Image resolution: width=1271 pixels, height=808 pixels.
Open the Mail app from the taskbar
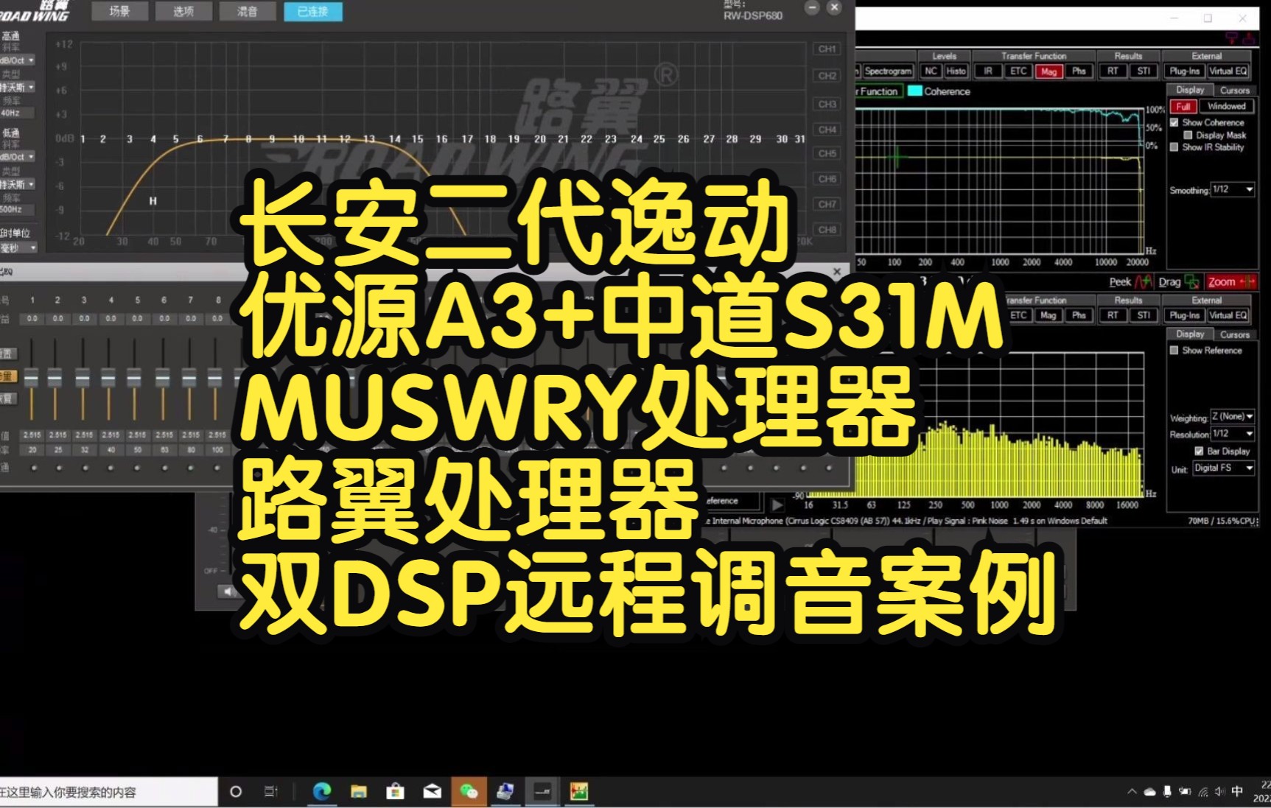click(x=433, y=792)
